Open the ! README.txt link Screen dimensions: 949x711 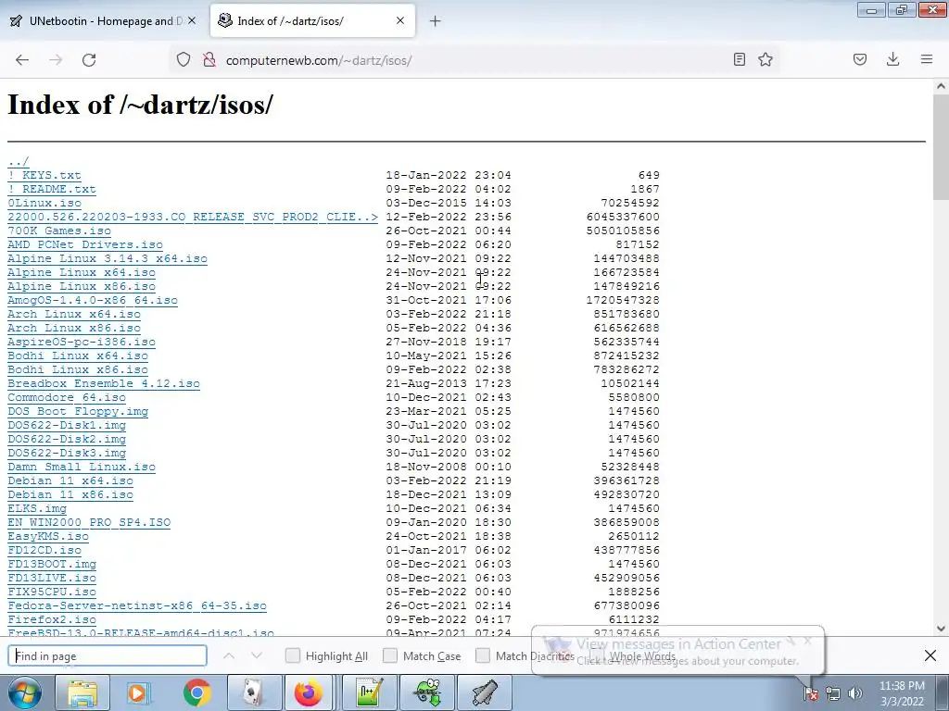tap(52, 189)
